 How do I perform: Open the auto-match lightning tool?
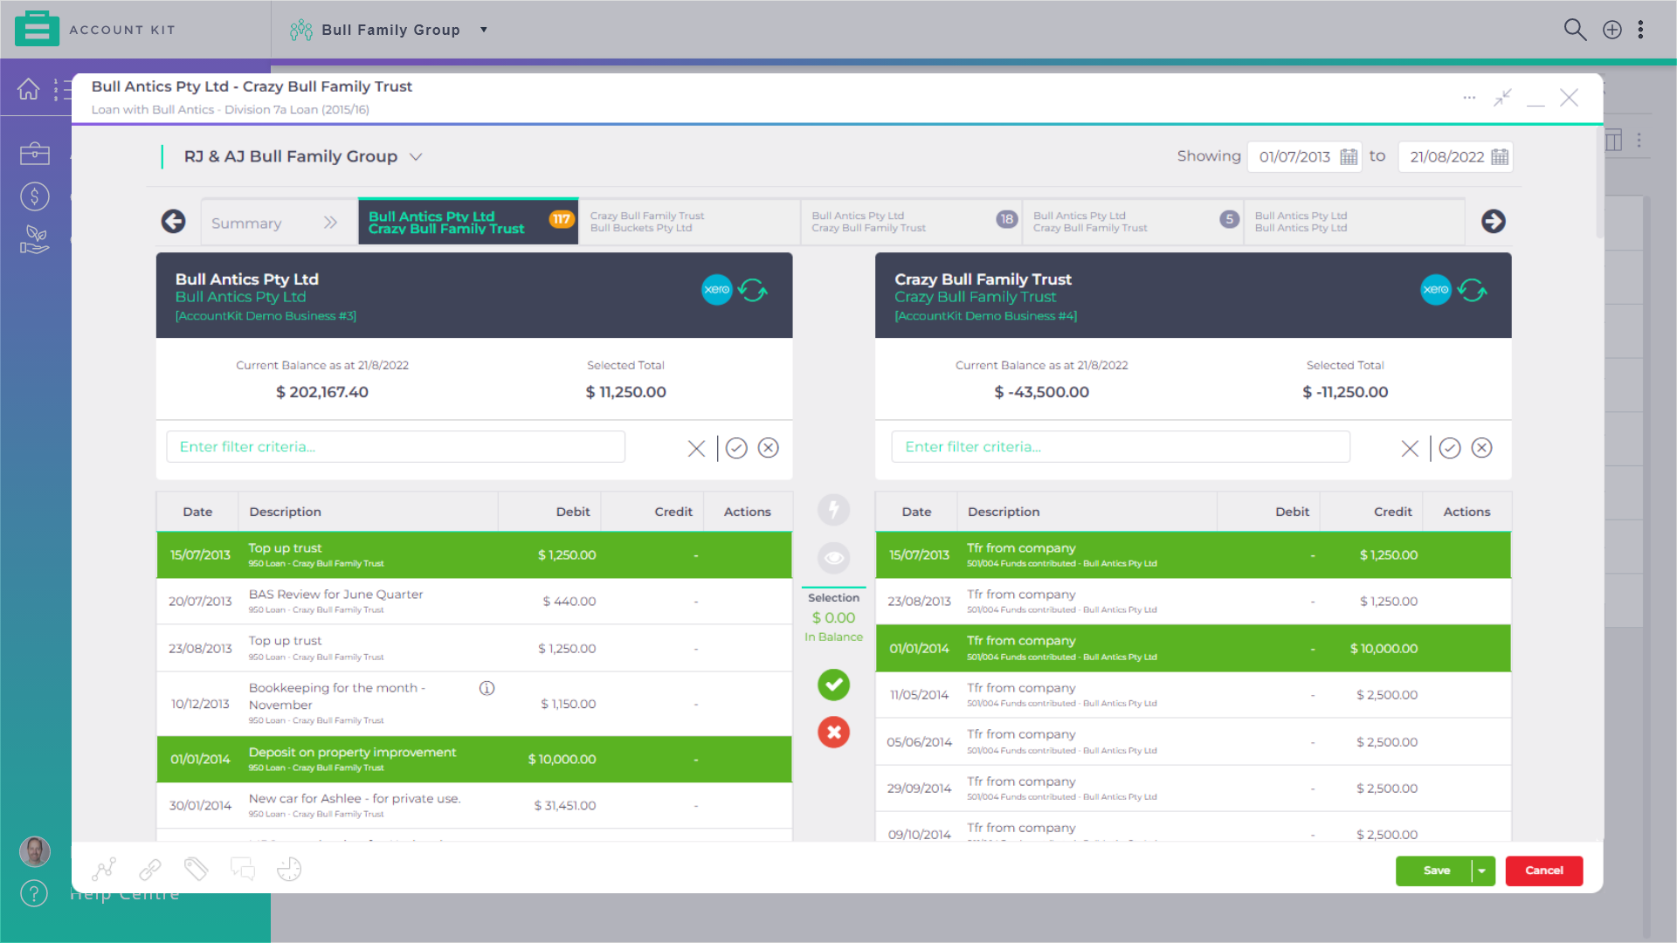[x=833, y=510]
